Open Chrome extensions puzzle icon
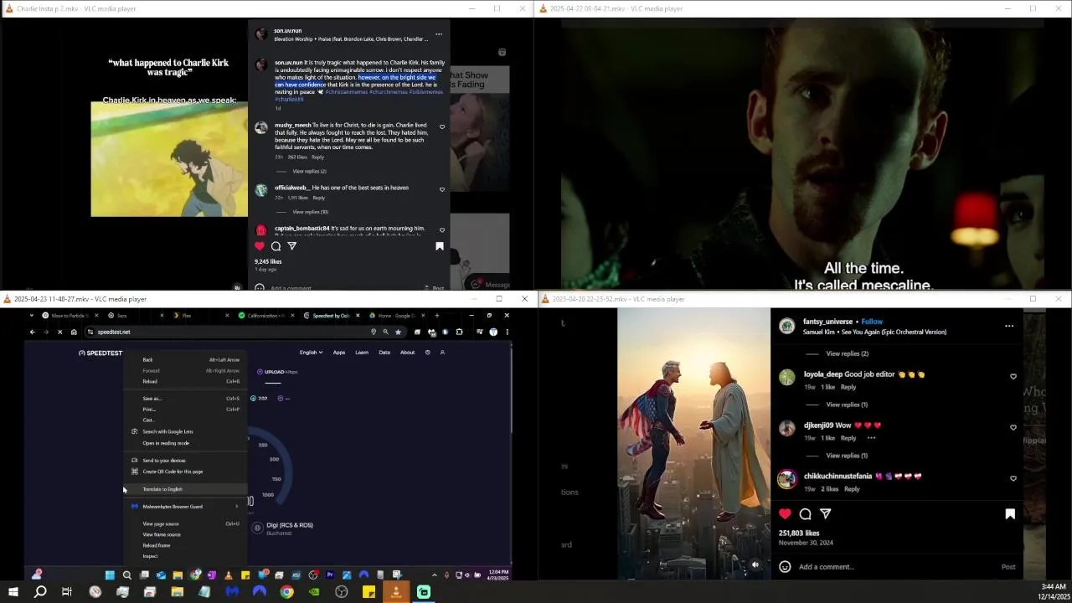This screenshot has height=603, width=1072. 459,332
